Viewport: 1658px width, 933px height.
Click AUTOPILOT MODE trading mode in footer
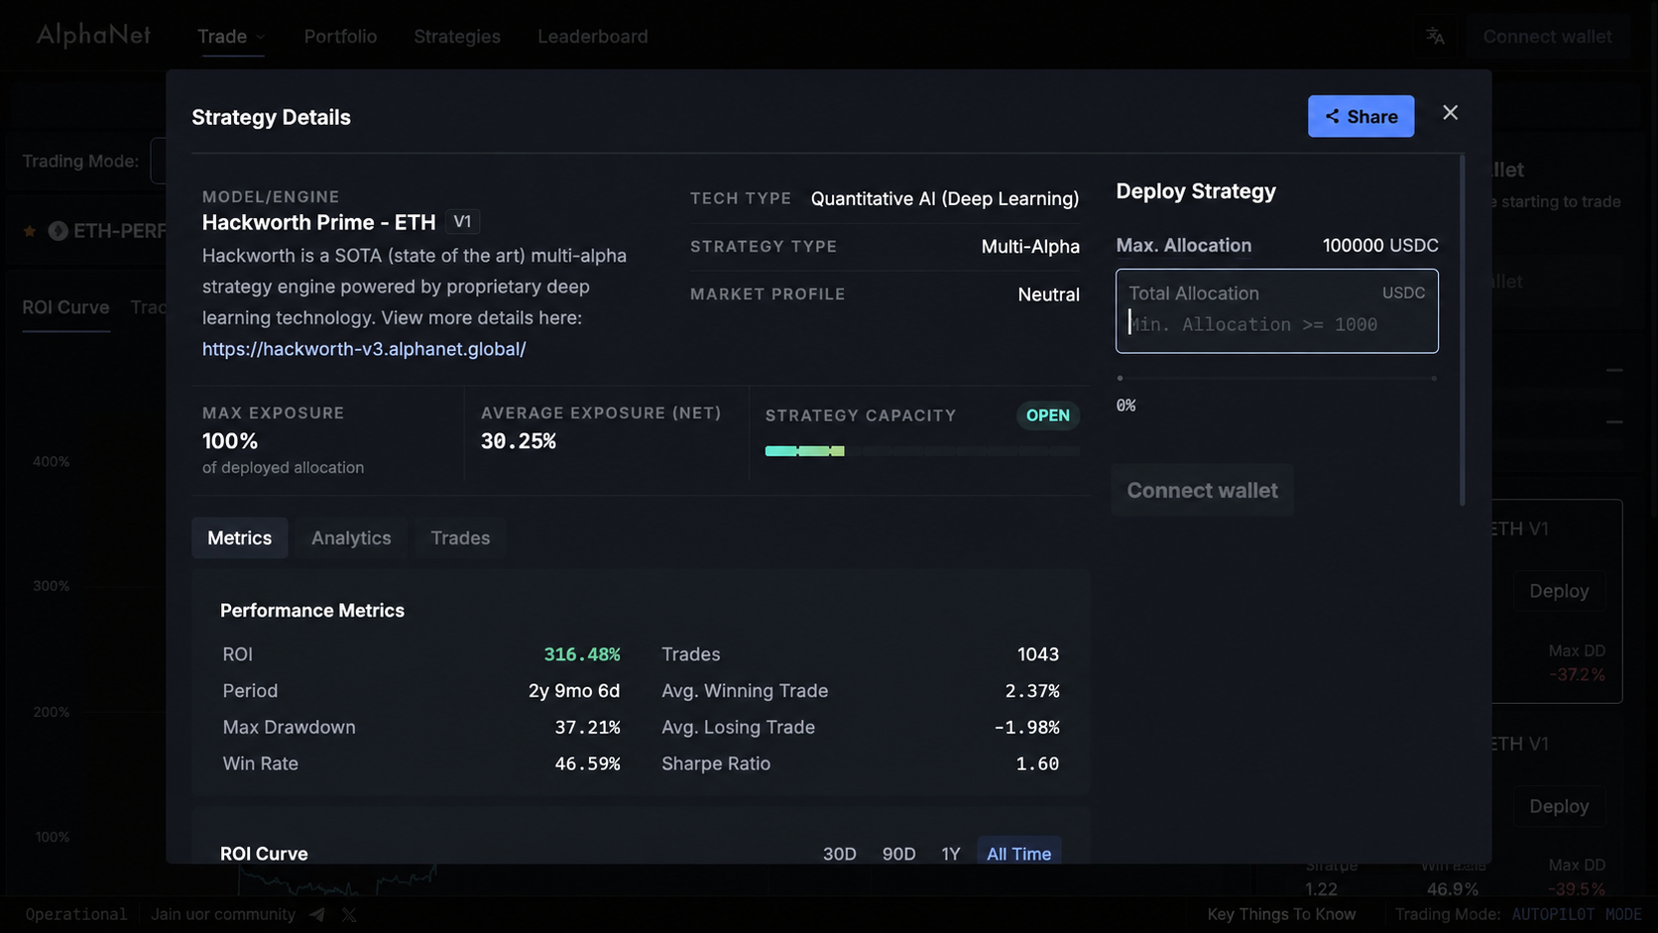tap(1577, 914)
